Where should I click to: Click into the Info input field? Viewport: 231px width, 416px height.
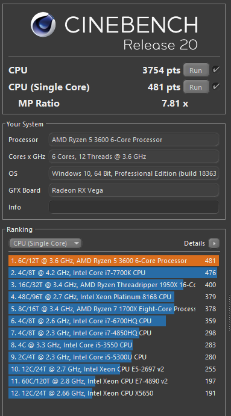(134, 207)
